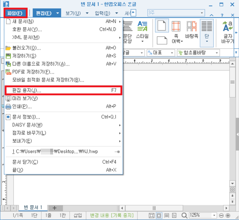Open the 입력(D) menu
This screenshot has height=220, width=239.
[x=103, y=13]
